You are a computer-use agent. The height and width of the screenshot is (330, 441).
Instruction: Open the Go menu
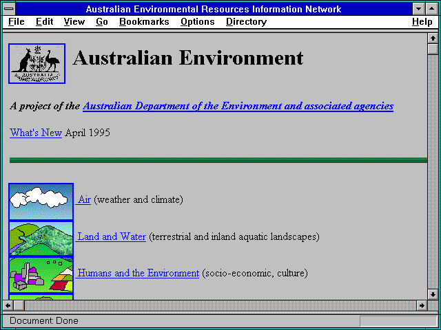tap(102, 21)
